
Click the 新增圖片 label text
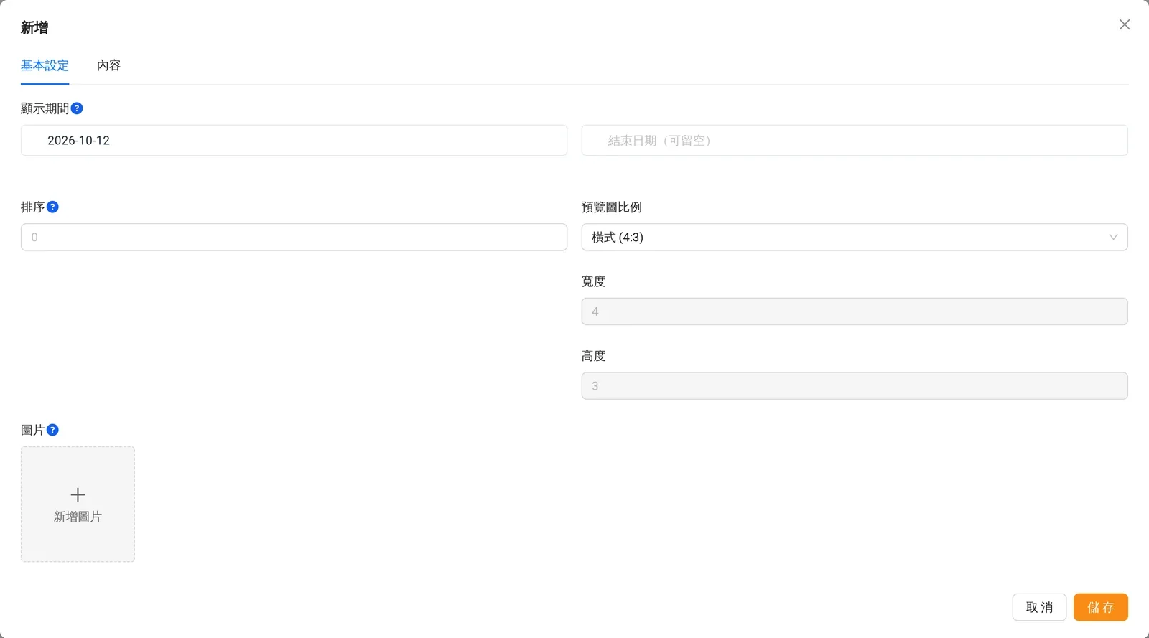coord(78,517)
